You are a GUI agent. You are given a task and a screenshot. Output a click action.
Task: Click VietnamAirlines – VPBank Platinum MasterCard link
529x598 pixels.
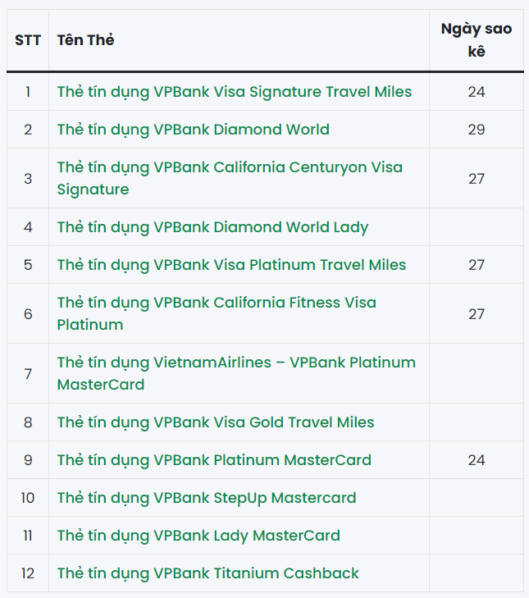[236, 373]
